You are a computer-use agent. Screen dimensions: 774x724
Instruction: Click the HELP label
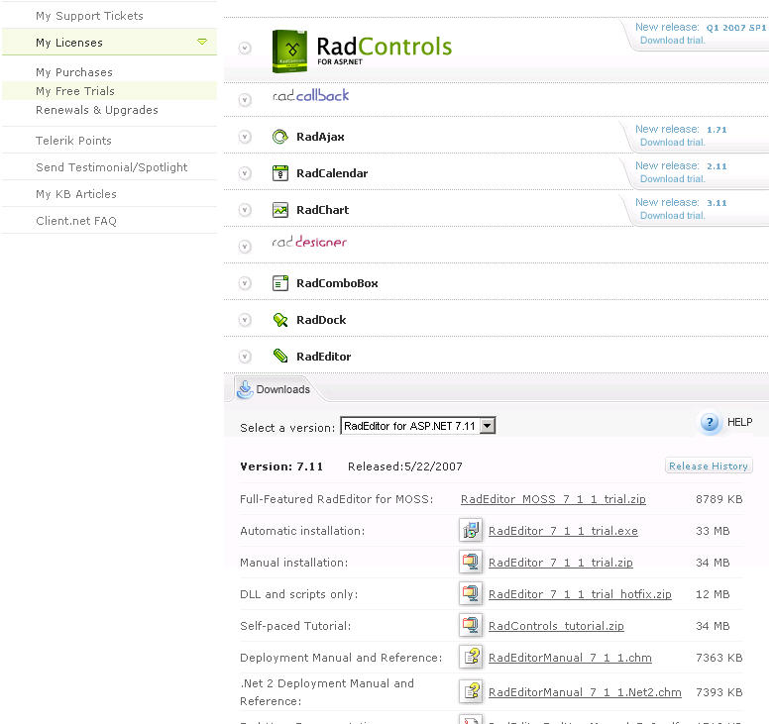click(739, 422)
